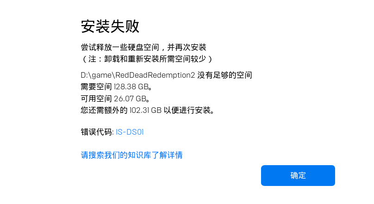Click the 您还需额外的 text

tap(104, 110)
